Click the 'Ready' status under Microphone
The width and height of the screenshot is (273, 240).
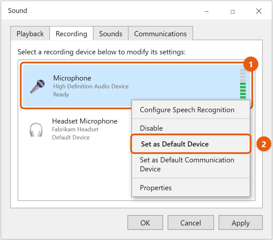[61, 94]
